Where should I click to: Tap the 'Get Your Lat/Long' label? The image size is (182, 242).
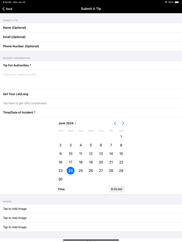click(x=15, y=94)
